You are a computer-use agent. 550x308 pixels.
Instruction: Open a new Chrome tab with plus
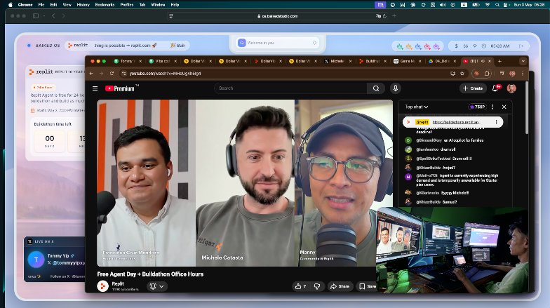tap(499, 61)
